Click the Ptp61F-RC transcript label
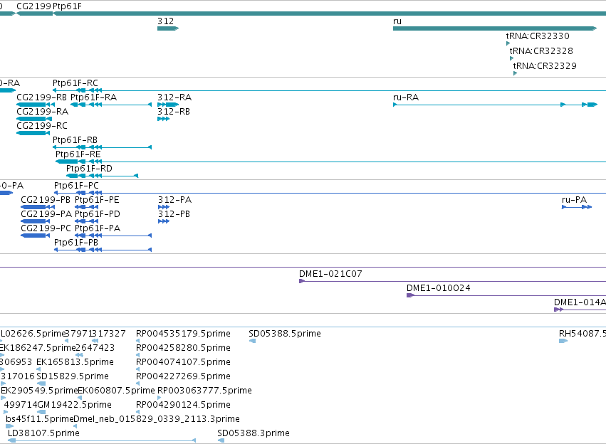606x444 pixels. click(x=75, y=83)
